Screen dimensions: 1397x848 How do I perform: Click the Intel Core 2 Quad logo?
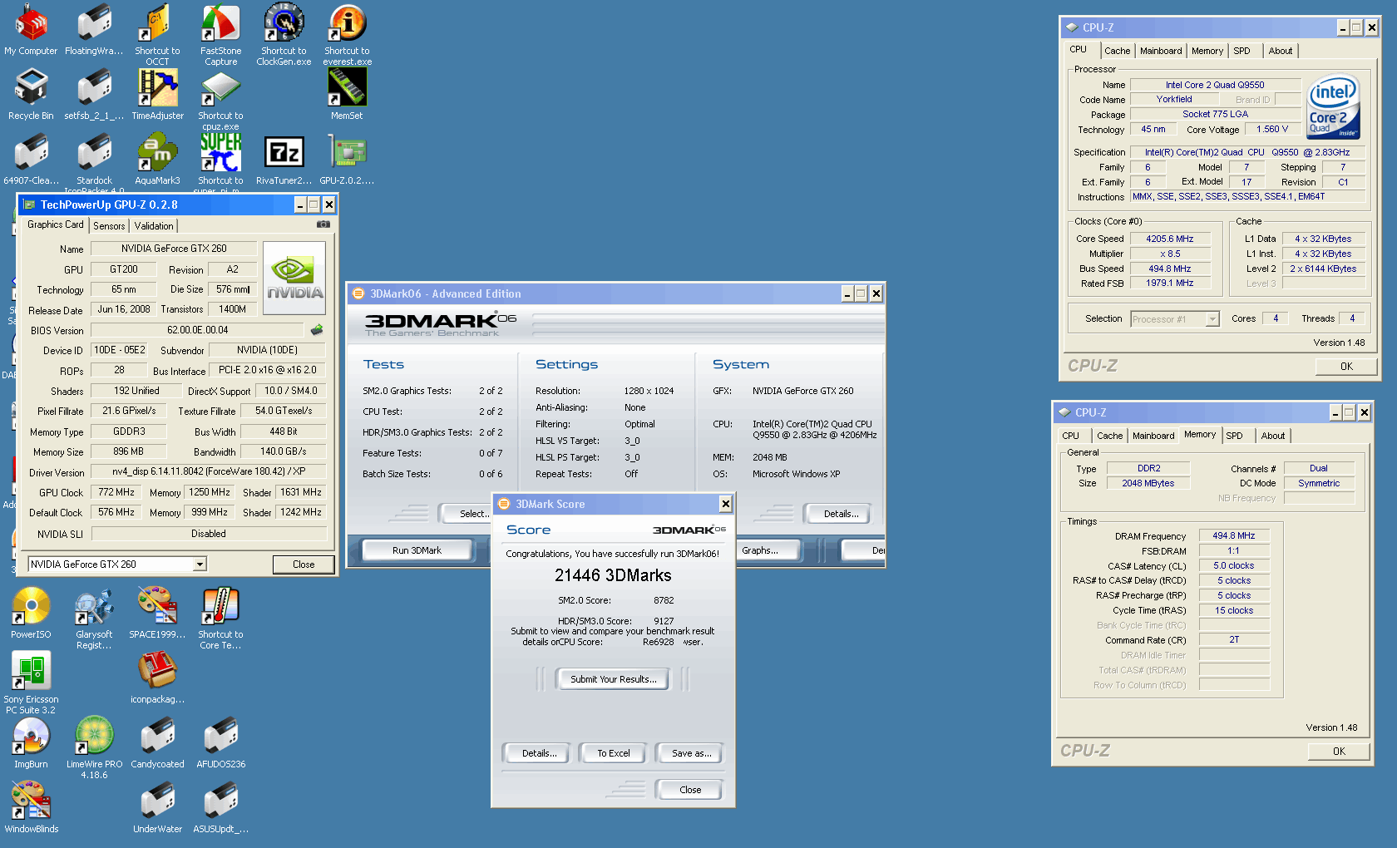click(1333, 106)
